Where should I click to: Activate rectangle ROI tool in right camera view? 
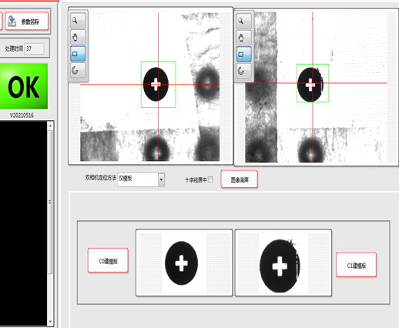pos(243,55)
